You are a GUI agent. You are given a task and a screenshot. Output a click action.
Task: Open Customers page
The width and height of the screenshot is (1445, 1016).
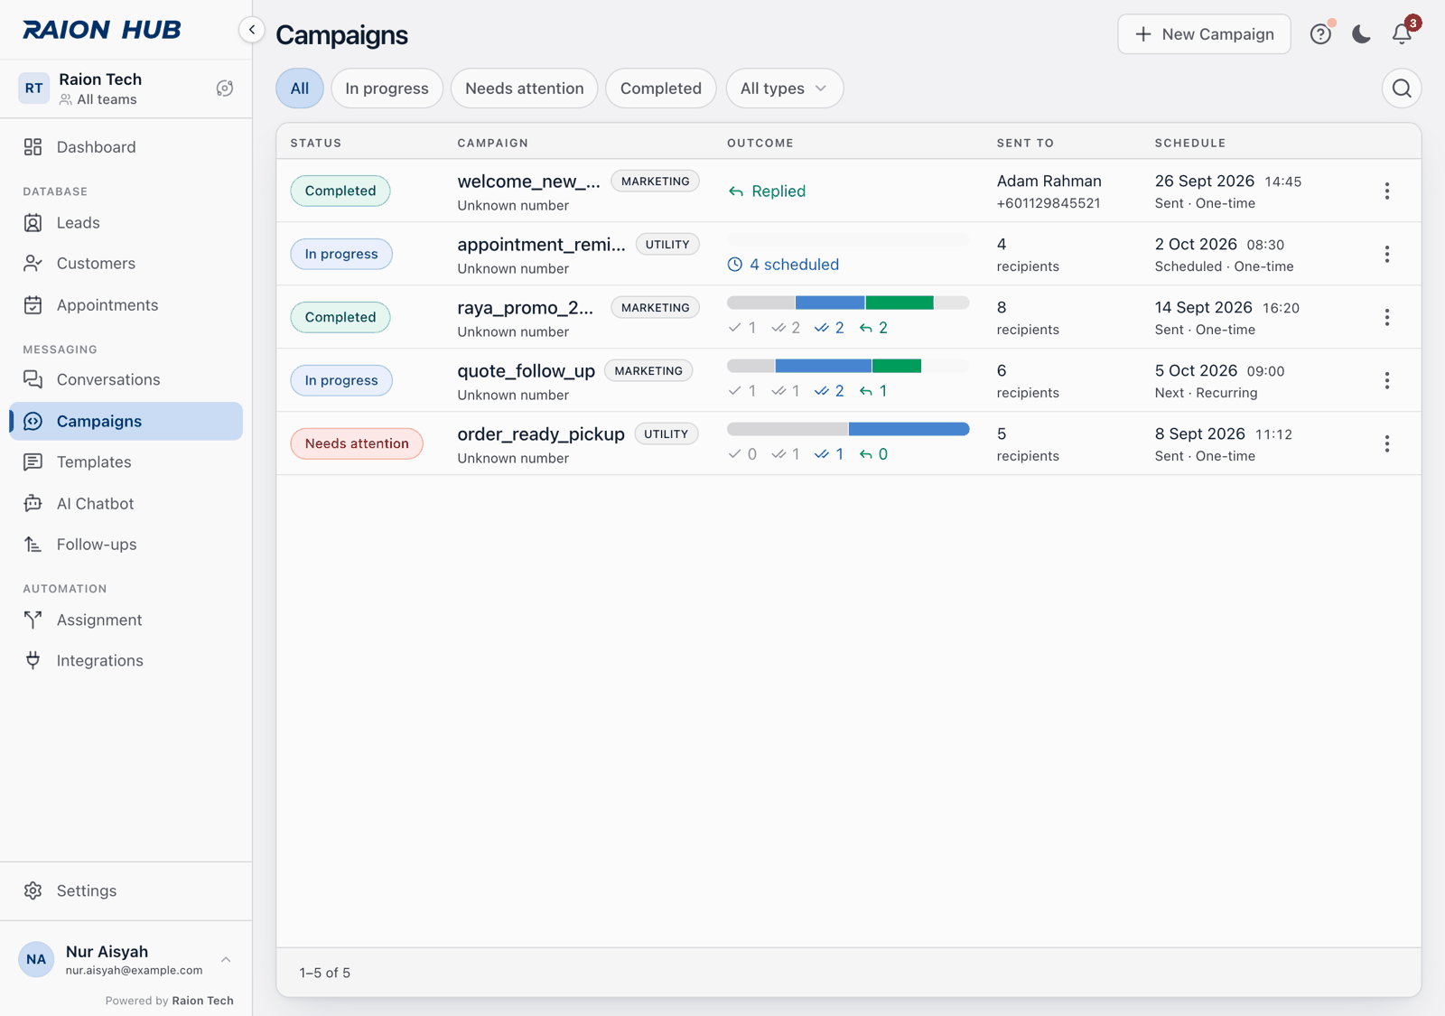(x=126, y=264)
